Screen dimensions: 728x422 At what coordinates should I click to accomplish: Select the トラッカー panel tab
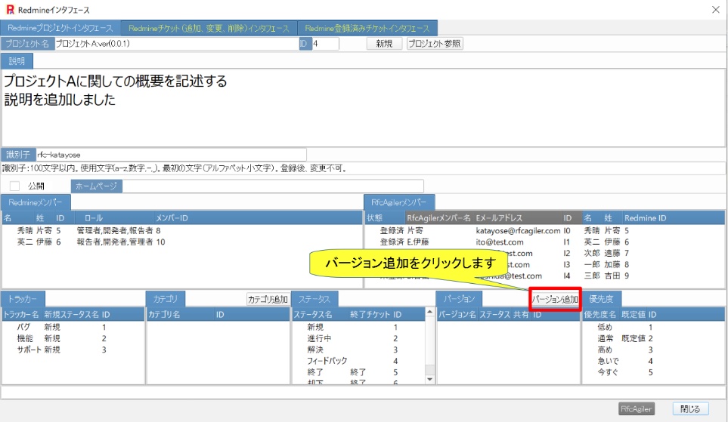point(23,299)
